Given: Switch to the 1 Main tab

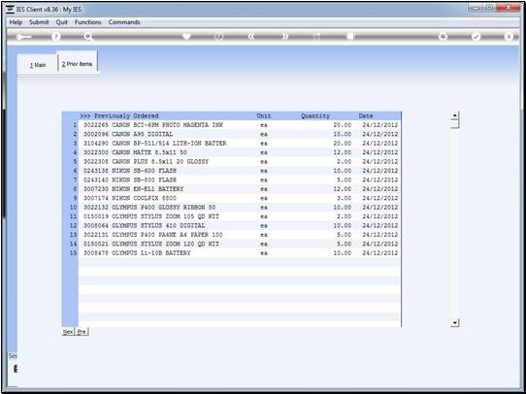Looking at the screenshot, I should coord(38,65).
